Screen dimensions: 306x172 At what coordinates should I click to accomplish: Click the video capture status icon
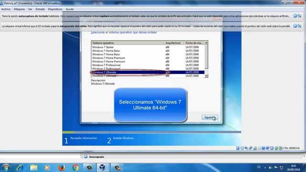(268, 148)
